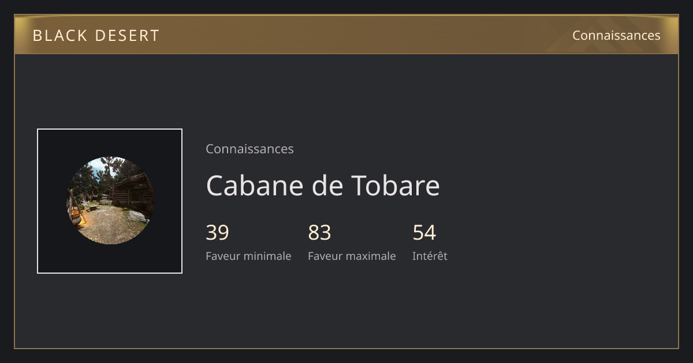Click the value 54
The width and height of the screenshot is (693, 363).
point(424,233)
